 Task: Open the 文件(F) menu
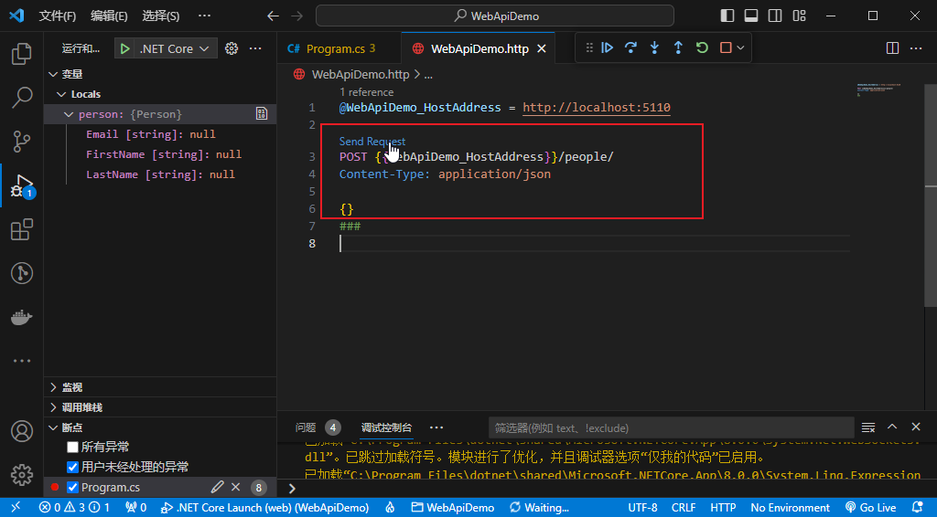point(58,16)
